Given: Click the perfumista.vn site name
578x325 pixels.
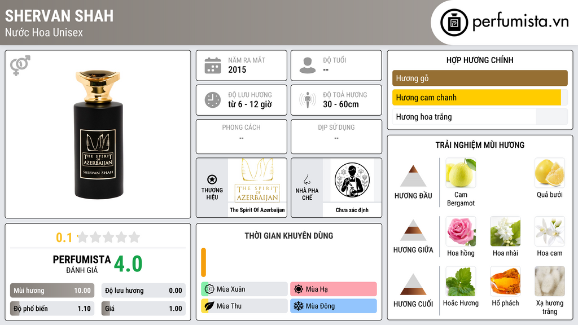Looking at the screenshot, I should 520,21.
